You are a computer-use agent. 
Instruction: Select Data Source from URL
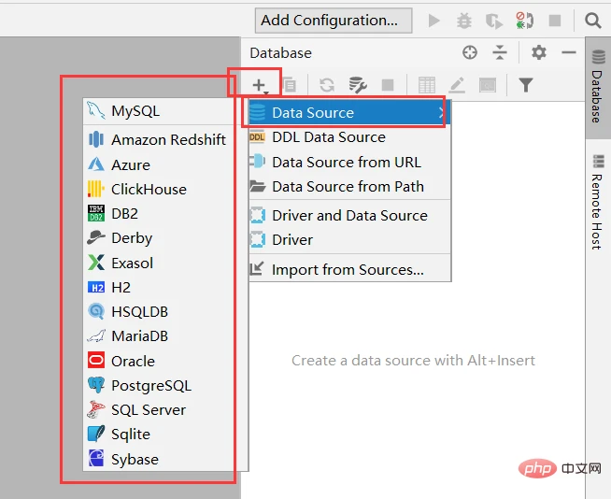coord(346,162)
